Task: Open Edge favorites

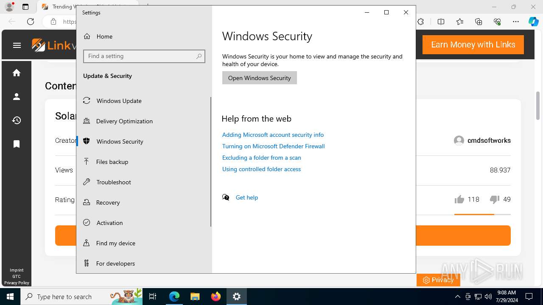Action: [460, 22]
